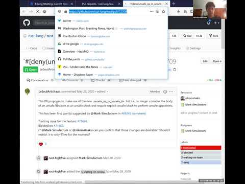Go to browser home page
Viewport: 245px width, 184px height.
[44, 11]
